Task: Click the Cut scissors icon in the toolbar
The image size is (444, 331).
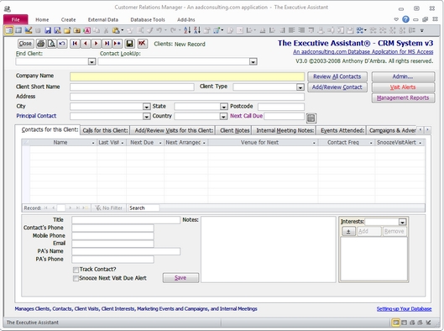Action: point(107,30)
